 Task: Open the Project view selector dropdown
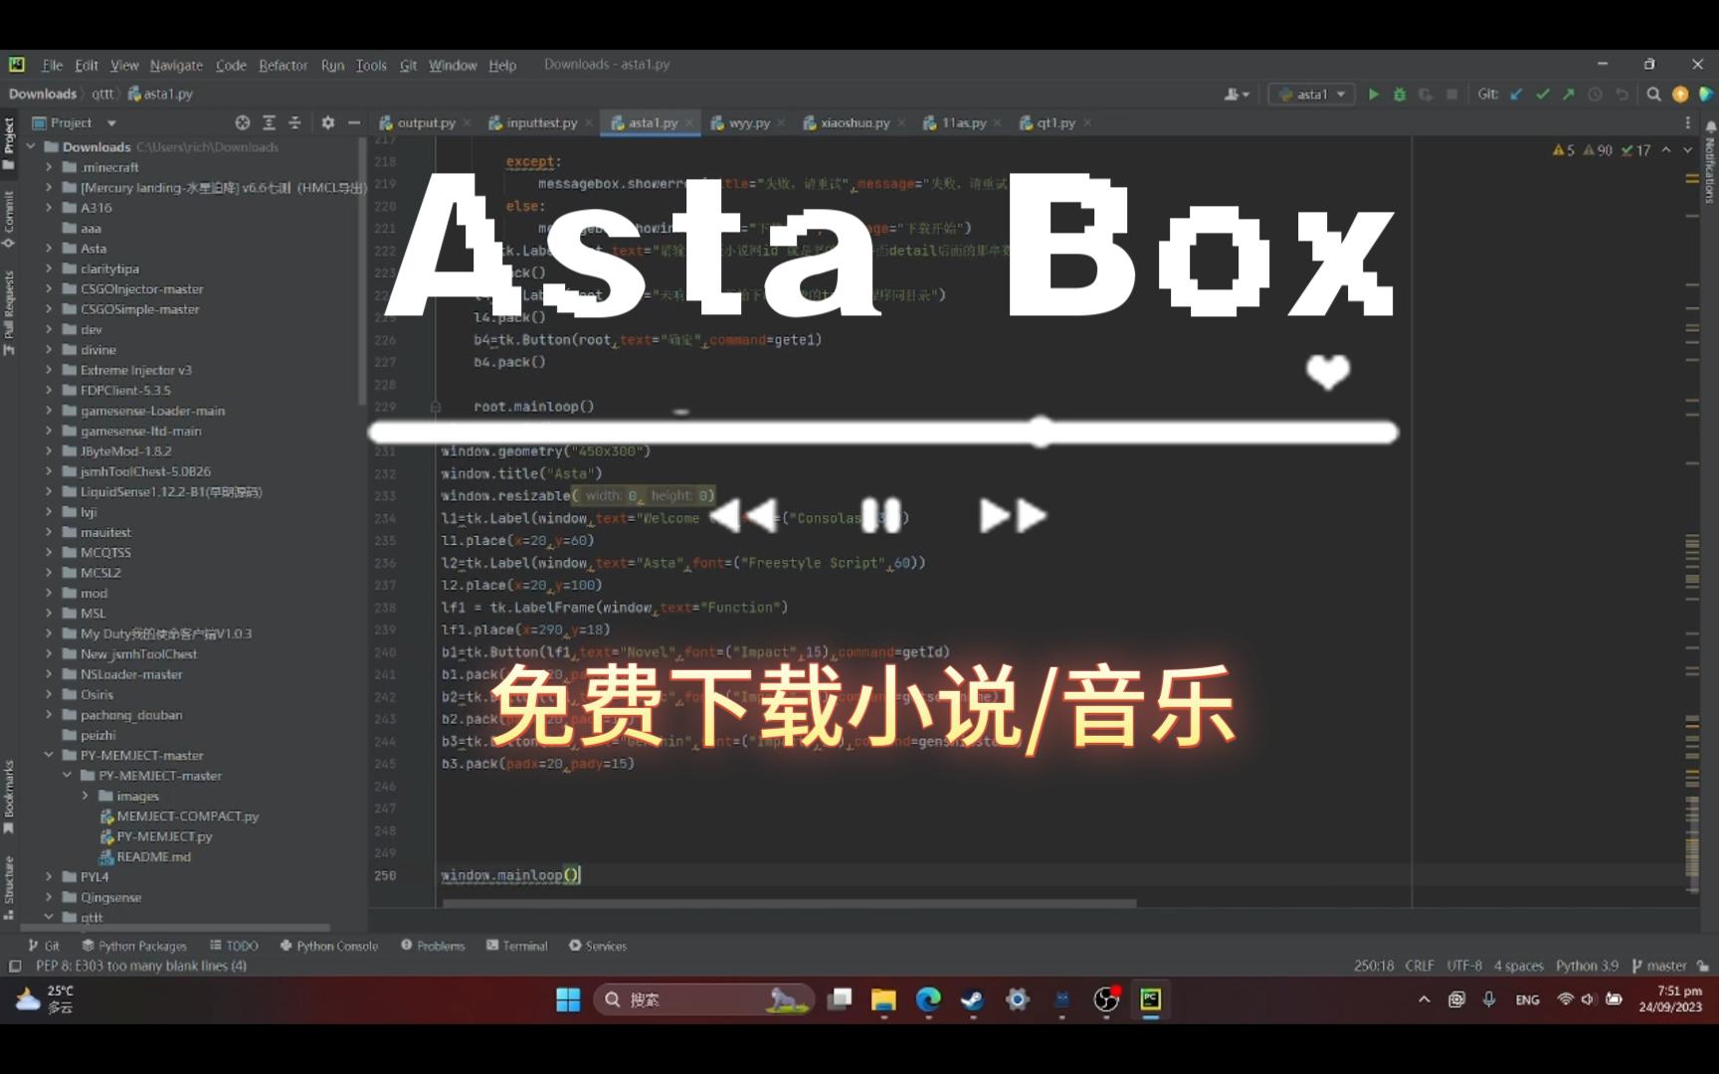pos(75,122)
